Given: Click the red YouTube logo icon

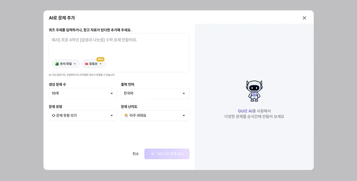Looking at the screenshot, I should click(x=87, y=64).
